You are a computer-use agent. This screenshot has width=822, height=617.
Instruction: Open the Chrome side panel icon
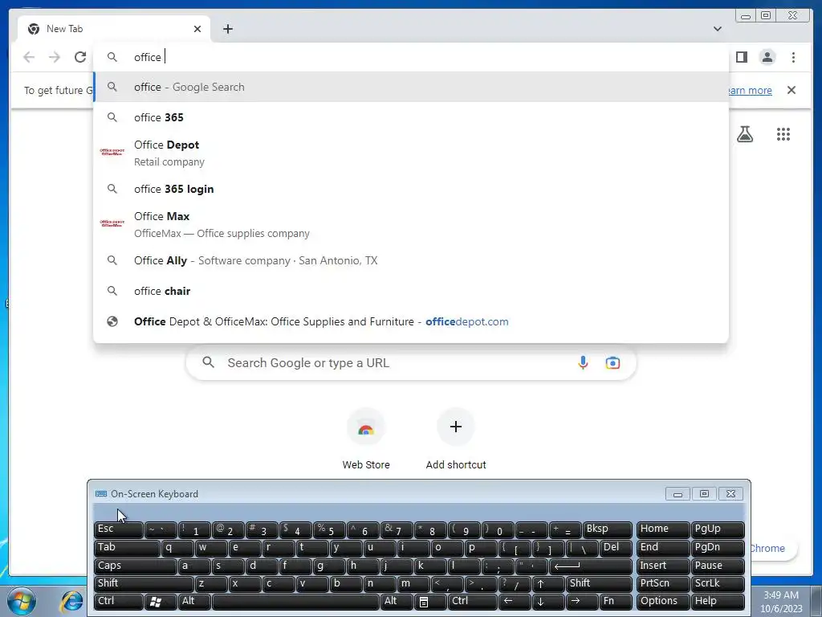pyautogui.click(x=741, y=57)
